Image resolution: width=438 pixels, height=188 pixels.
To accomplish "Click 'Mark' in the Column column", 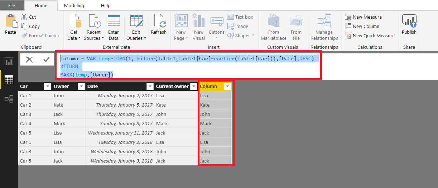I will (x=215, y=123).
